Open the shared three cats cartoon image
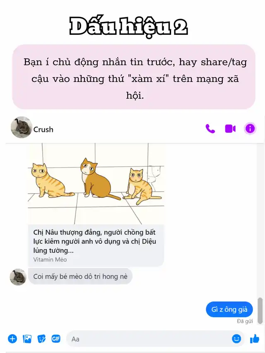265x353 pixels. 96,184
